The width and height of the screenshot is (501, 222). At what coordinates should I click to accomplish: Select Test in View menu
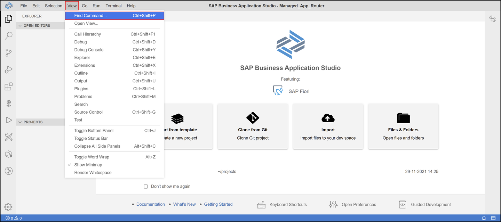114,120
